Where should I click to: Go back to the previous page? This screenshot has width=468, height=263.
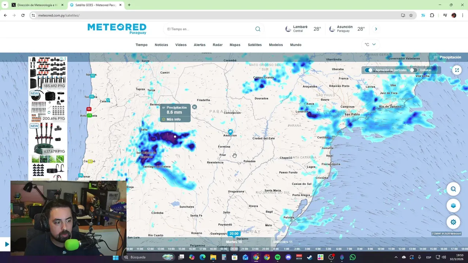5,15
